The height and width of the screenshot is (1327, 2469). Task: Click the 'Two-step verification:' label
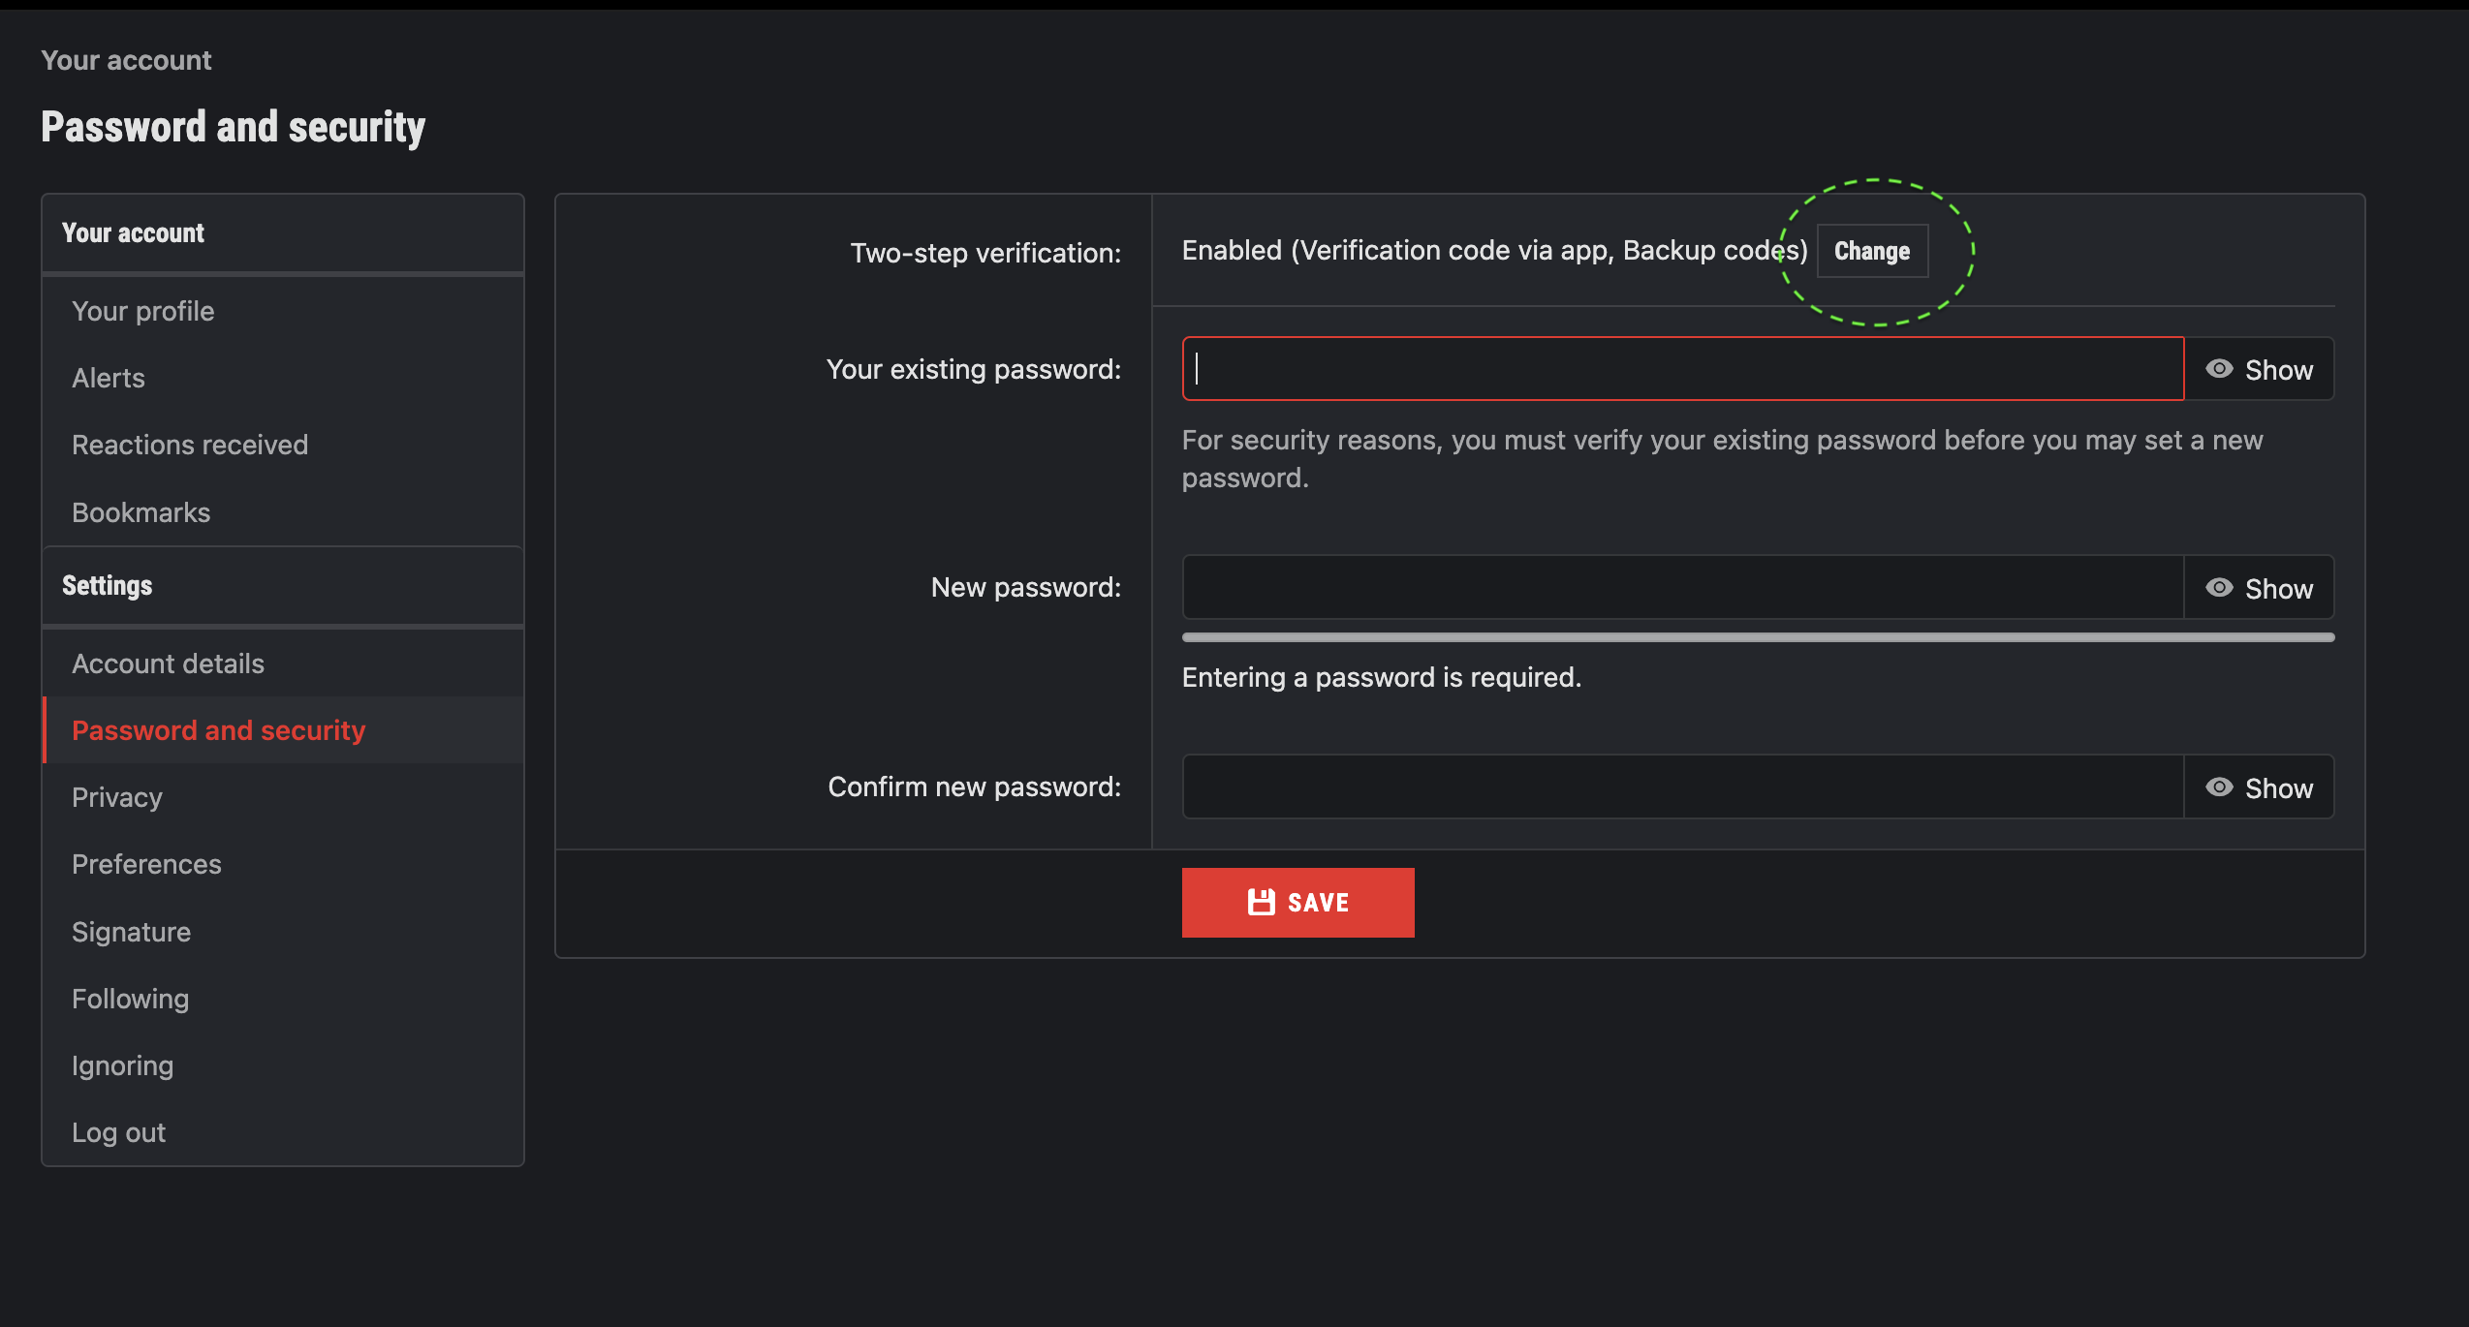[x=985, y=253]
